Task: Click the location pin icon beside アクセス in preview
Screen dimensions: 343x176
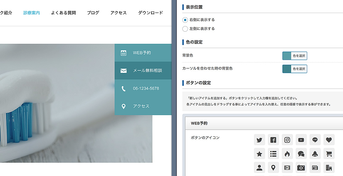Action: click(124, 107)
